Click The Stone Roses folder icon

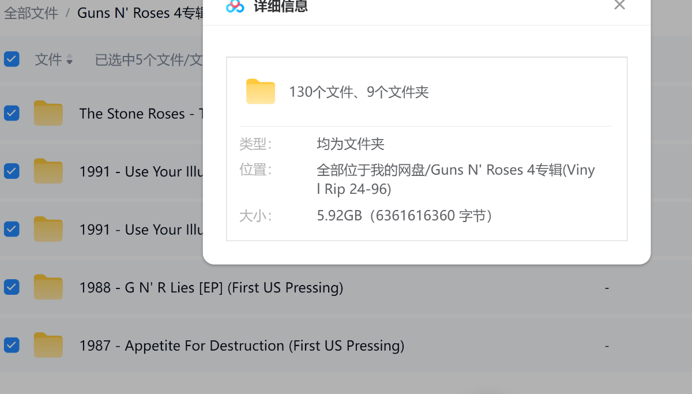click(48, 113)
